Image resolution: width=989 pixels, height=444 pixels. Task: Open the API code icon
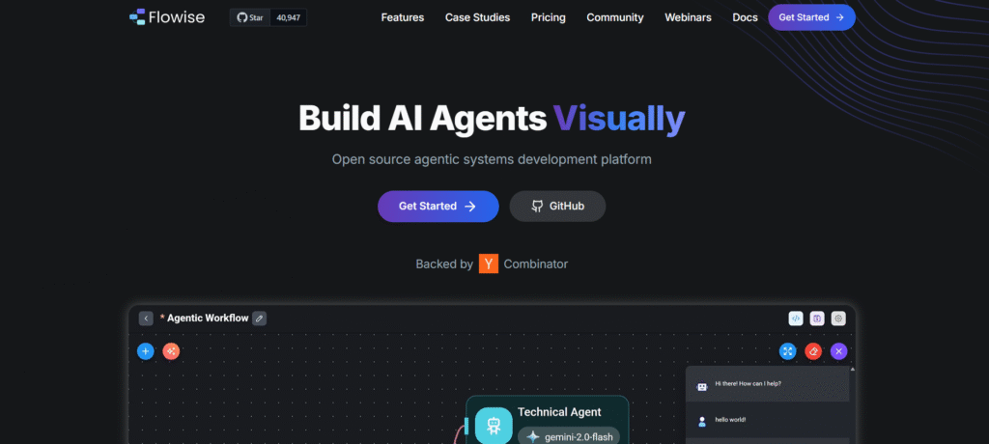(796, 319)
